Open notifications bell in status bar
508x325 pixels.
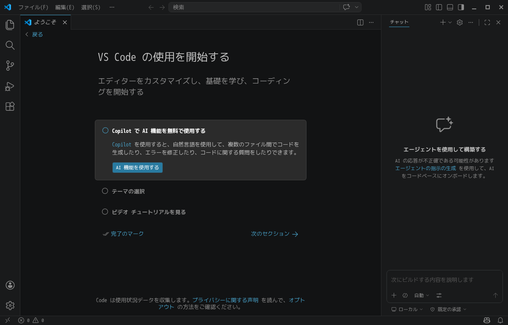500,320
